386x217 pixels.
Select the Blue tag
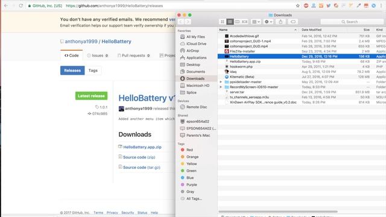click(190, 178)
